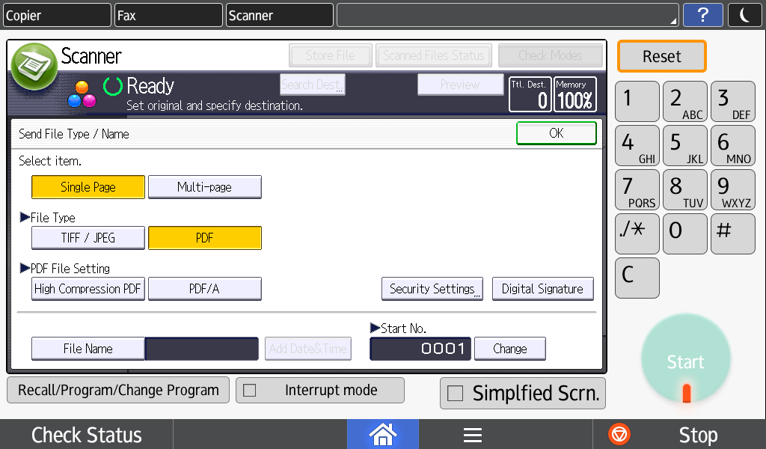Click the Scanner logo icon
This screenshot has height=449, width=766.
[34, 64]
